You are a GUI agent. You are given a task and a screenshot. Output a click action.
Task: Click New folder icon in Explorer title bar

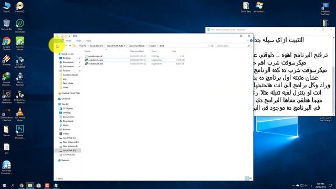[x=66, y=36]
